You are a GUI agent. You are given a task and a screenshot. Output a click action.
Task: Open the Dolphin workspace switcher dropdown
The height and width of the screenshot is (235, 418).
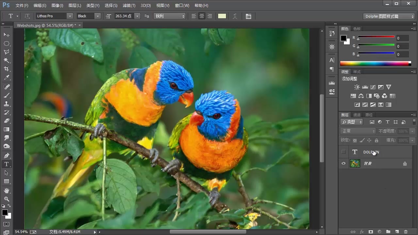[389, 16]
